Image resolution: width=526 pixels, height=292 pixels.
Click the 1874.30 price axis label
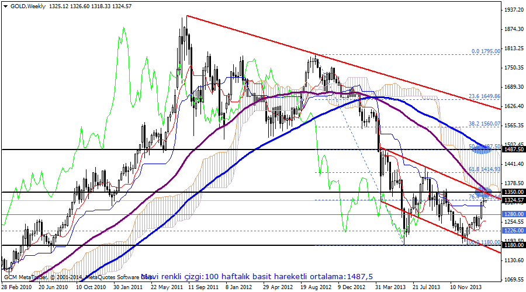pos(514,29)
